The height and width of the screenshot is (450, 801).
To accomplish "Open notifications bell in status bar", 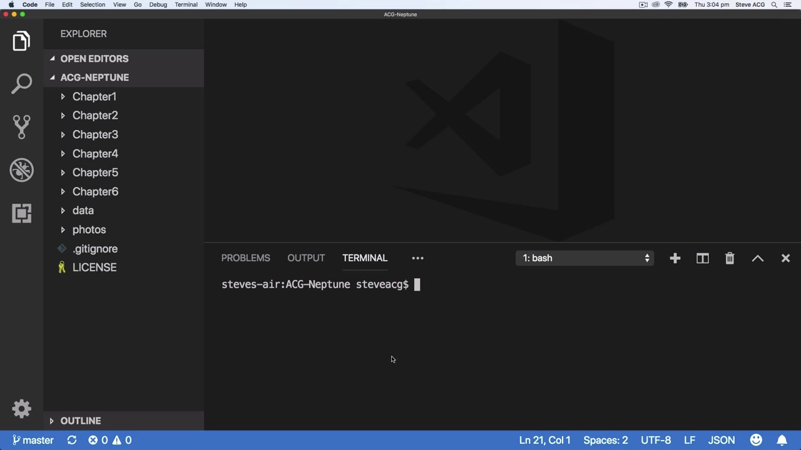I will point(782,440).
